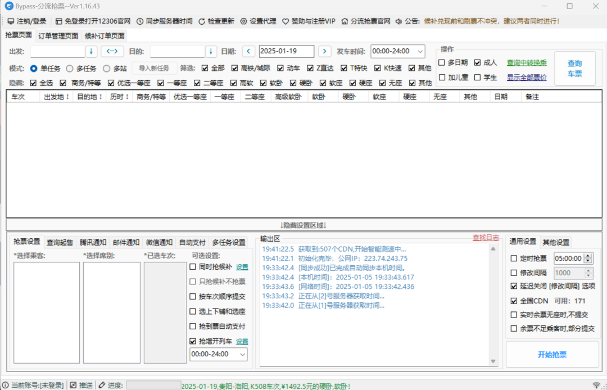Swap departure and destination stations
Image resolution: width=607 pixels, height=390 pixels.
coord(112,51)
